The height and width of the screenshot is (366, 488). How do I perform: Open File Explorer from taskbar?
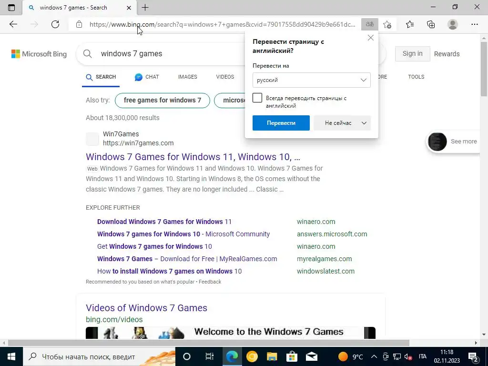point(272,356)
